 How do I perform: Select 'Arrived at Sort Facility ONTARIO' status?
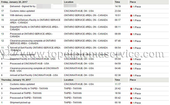click(35, 49)
